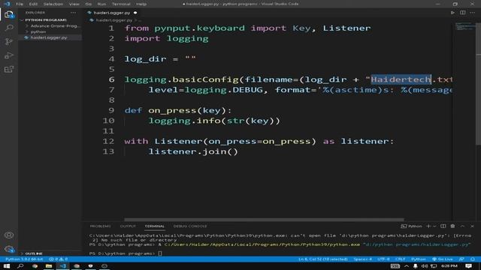Expand the OUTLINE section
Image resolution: width=481 pixels, height=270 pixels.
(34, 253)
